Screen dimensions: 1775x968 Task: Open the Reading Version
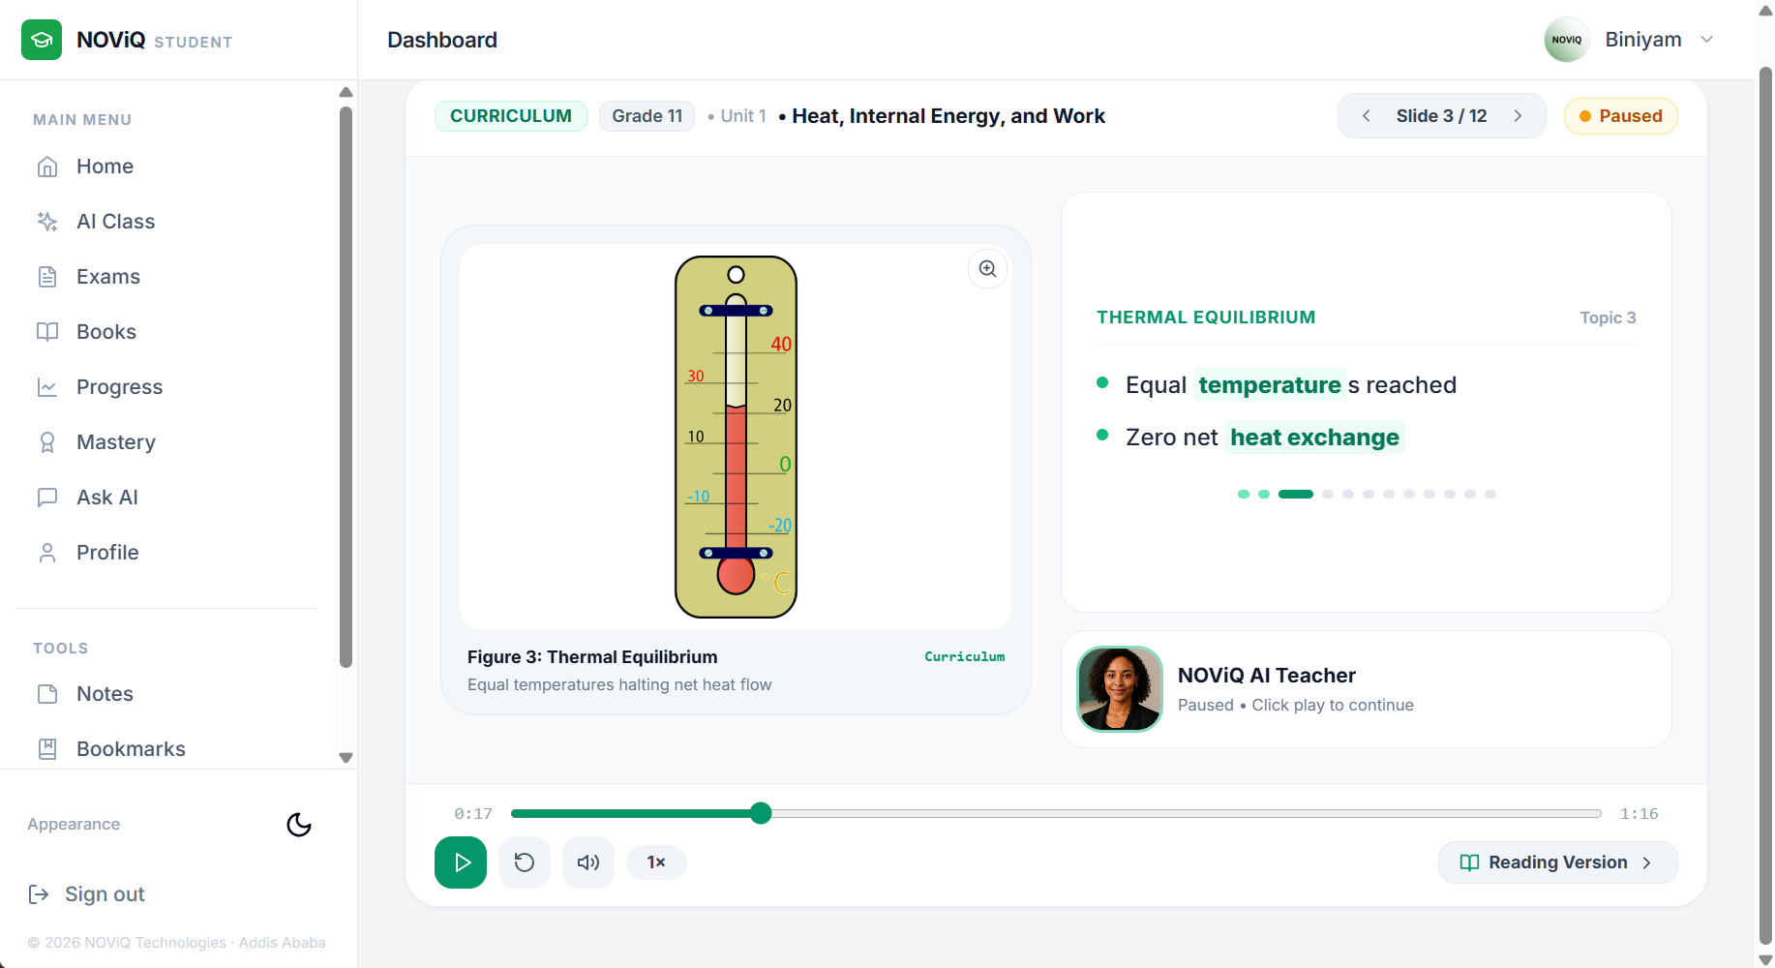(1557, 862)
